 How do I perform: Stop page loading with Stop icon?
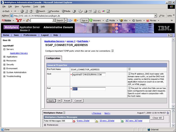tap(22, 11)
